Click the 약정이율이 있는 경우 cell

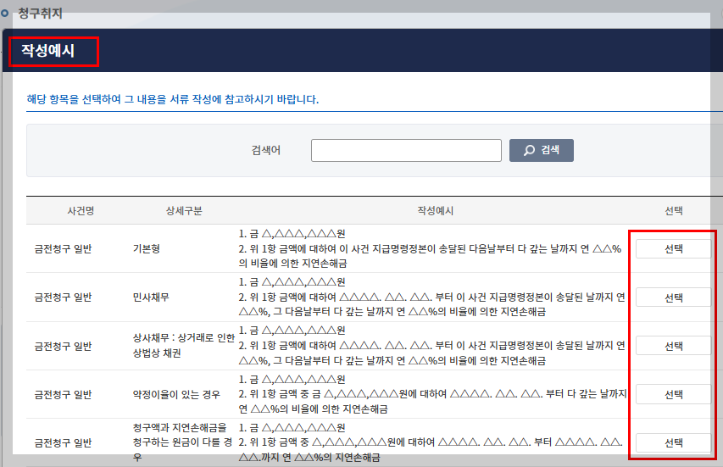[176, 395]
